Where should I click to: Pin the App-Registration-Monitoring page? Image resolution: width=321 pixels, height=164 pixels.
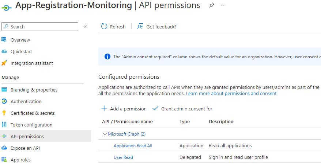pyautogui.click(x=211, y=5)
